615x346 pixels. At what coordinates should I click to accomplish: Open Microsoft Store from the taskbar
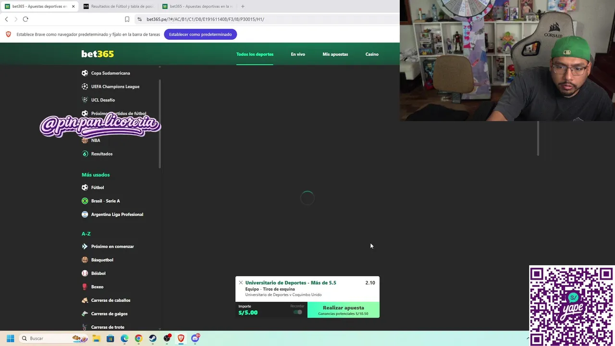pos(110,338)
